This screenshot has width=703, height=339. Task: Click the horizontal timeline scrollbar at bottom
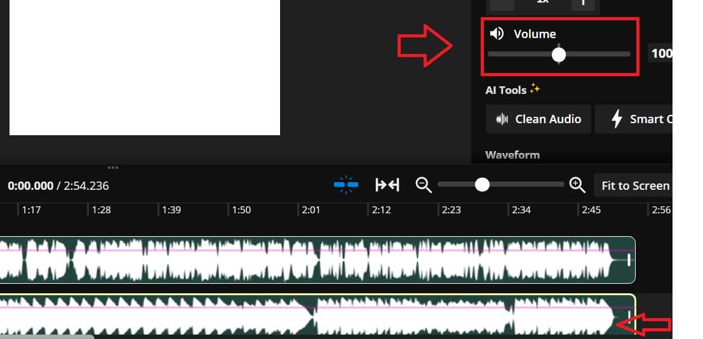click(x=47, y=336)
